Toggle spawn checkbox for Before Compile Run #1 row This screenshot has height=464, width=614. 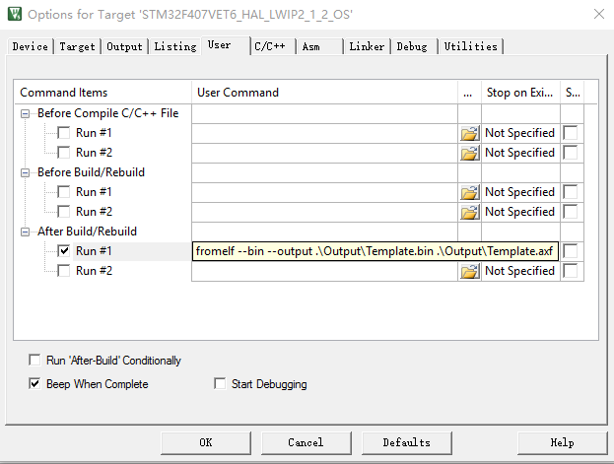tap(571, 133)
